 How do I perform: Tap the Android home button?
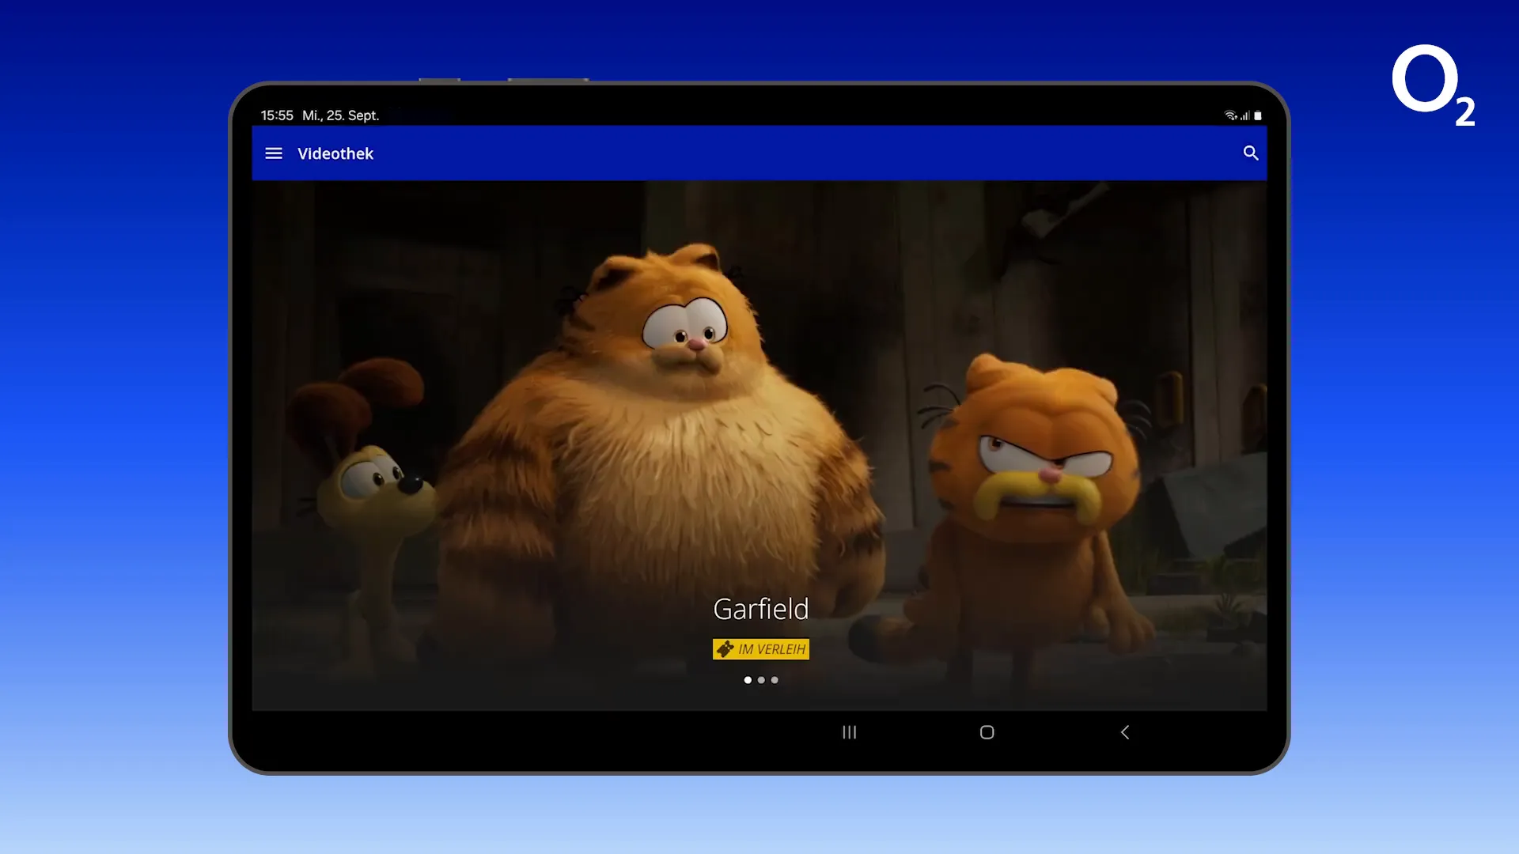point(987,732)
